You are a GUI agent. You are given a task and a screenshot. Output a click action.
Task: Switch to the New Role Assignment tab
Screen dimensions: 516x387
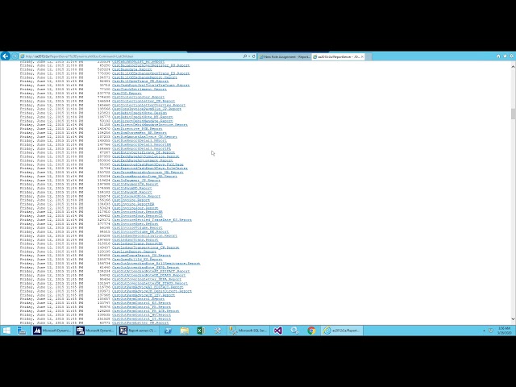pyautogui.click(x=285, y=57)
